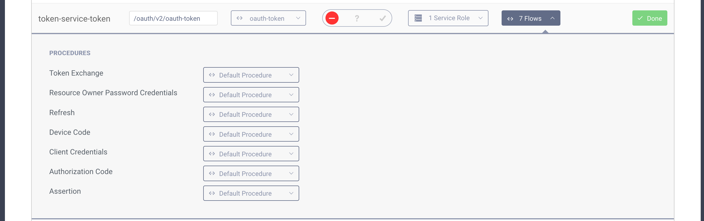The width and height of the screenshot is (704, 221).
Task: Click the Client Credentials procedure icon
Action: [212, 154]
